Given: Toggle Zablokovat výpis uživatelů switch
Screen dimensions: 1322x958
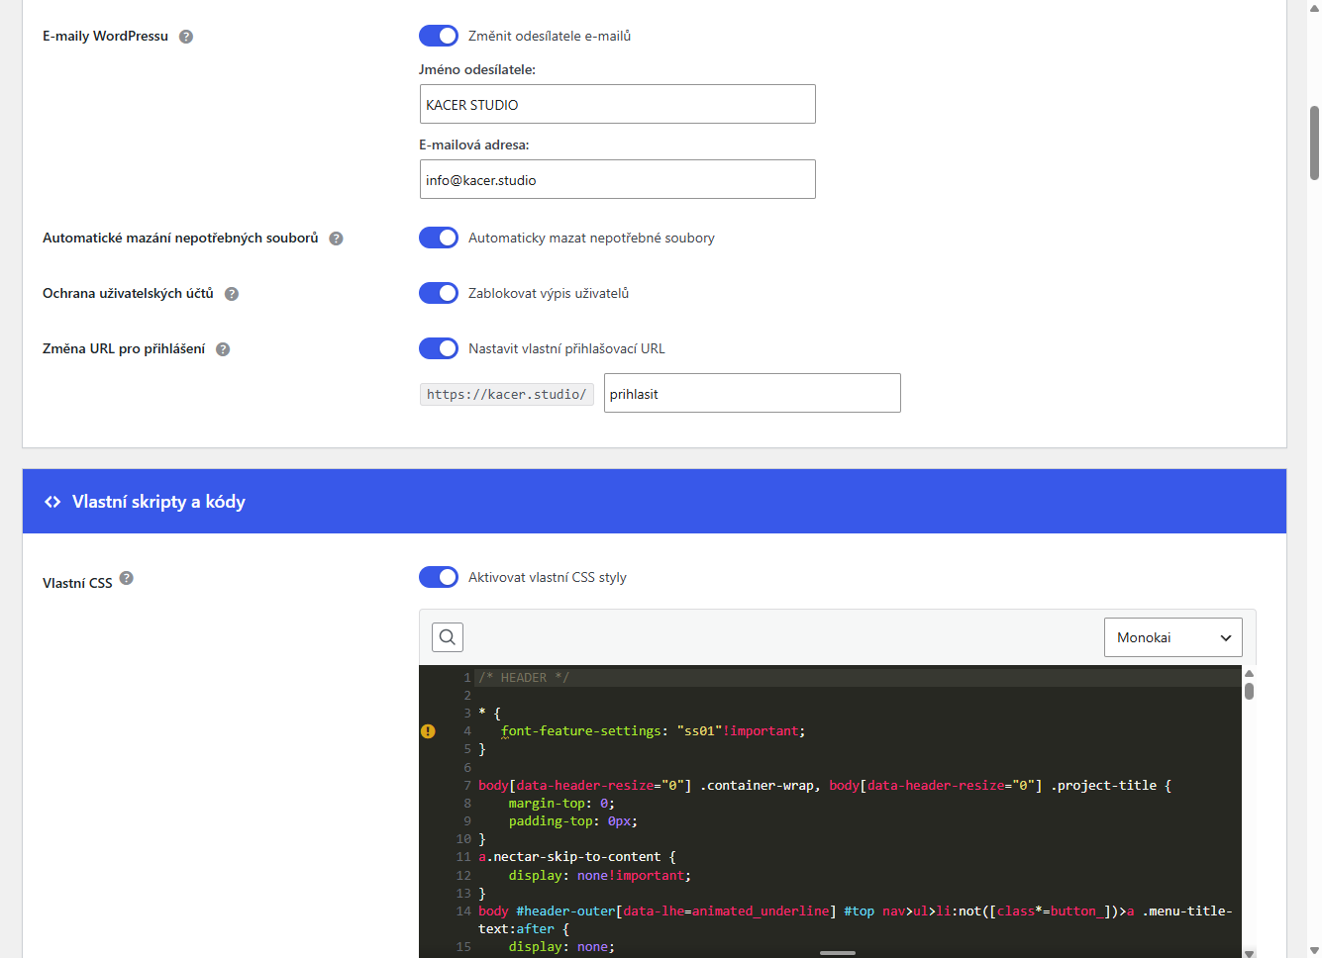Looking at the screenshot, I should tap(439, 293).
